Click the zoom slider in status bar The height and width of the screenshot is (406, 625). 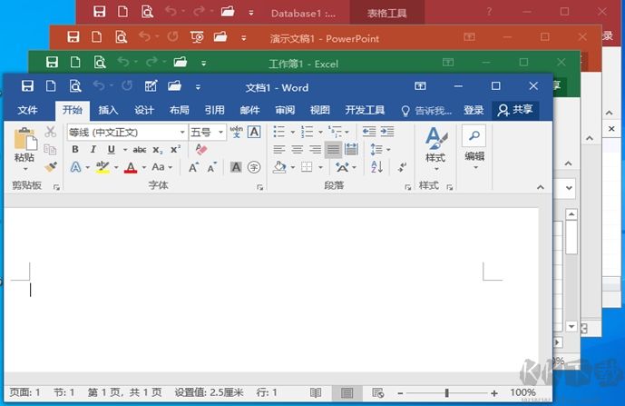pyautogui.click(x=446, y=393)
